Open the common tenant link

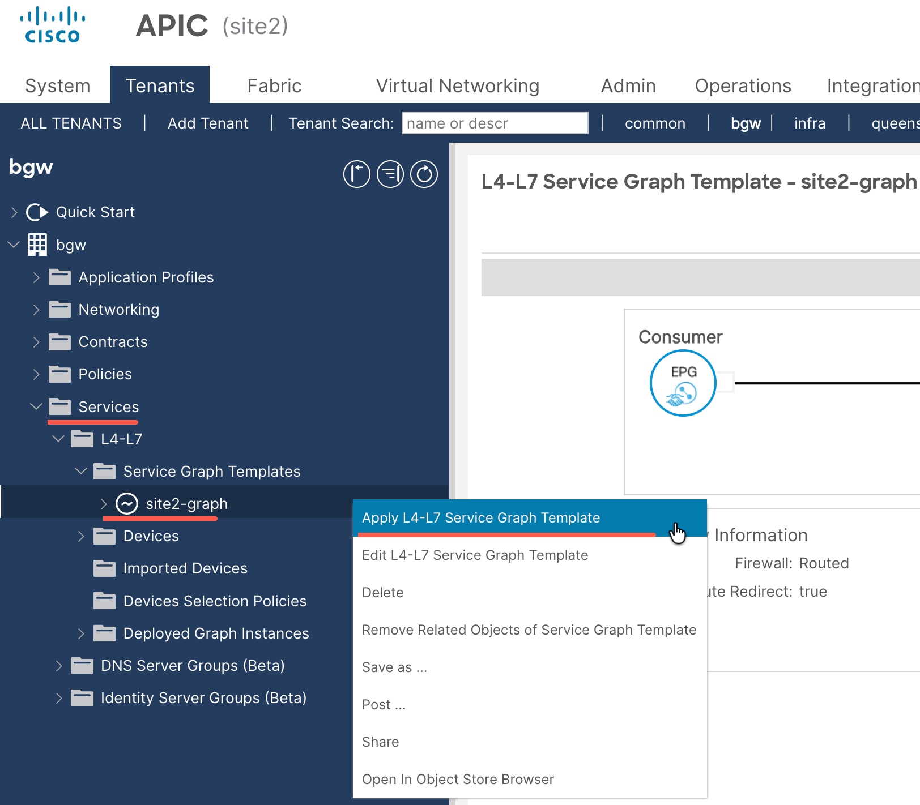point(655,123)
